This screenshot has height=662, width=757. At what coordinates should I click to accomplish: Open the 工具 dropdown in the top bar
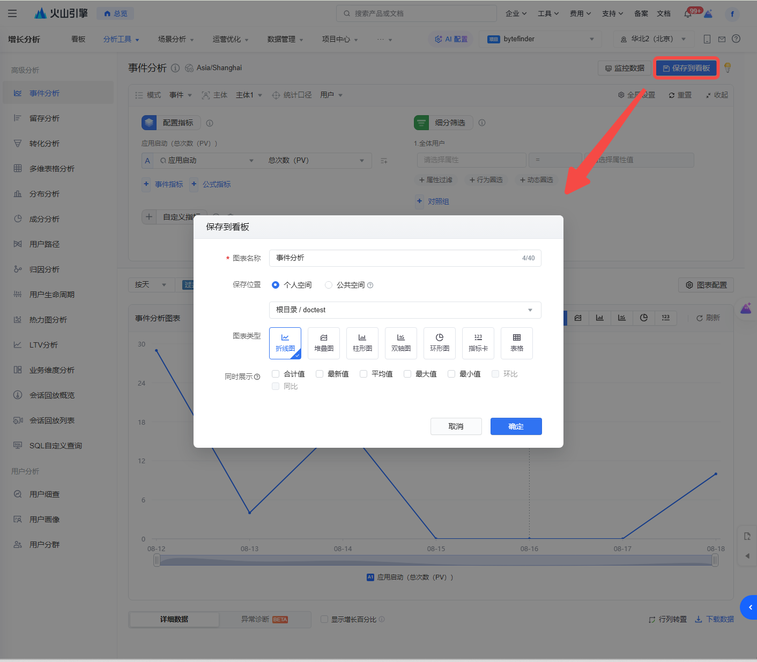click(x=548, y=13)
